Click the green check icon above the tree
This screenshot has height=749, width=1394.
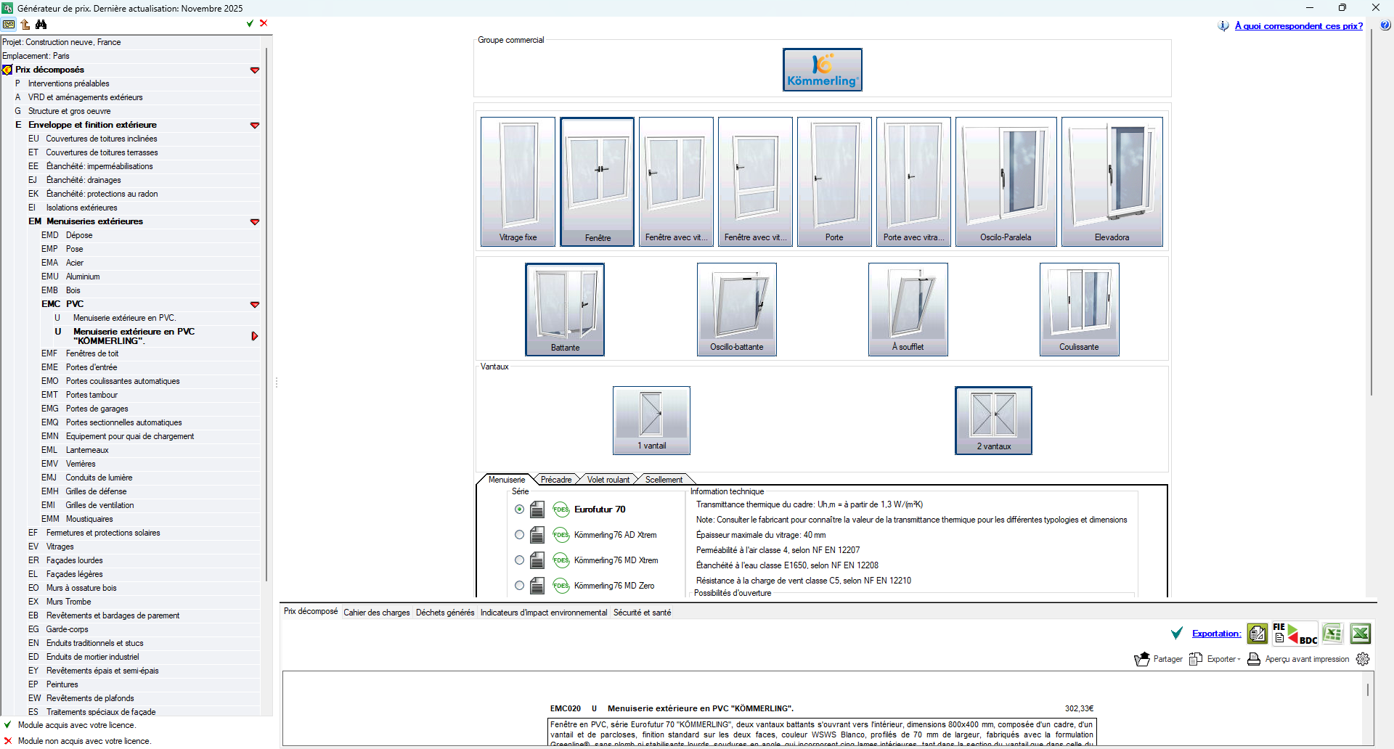pyautogui.click(x=250, y=23)
